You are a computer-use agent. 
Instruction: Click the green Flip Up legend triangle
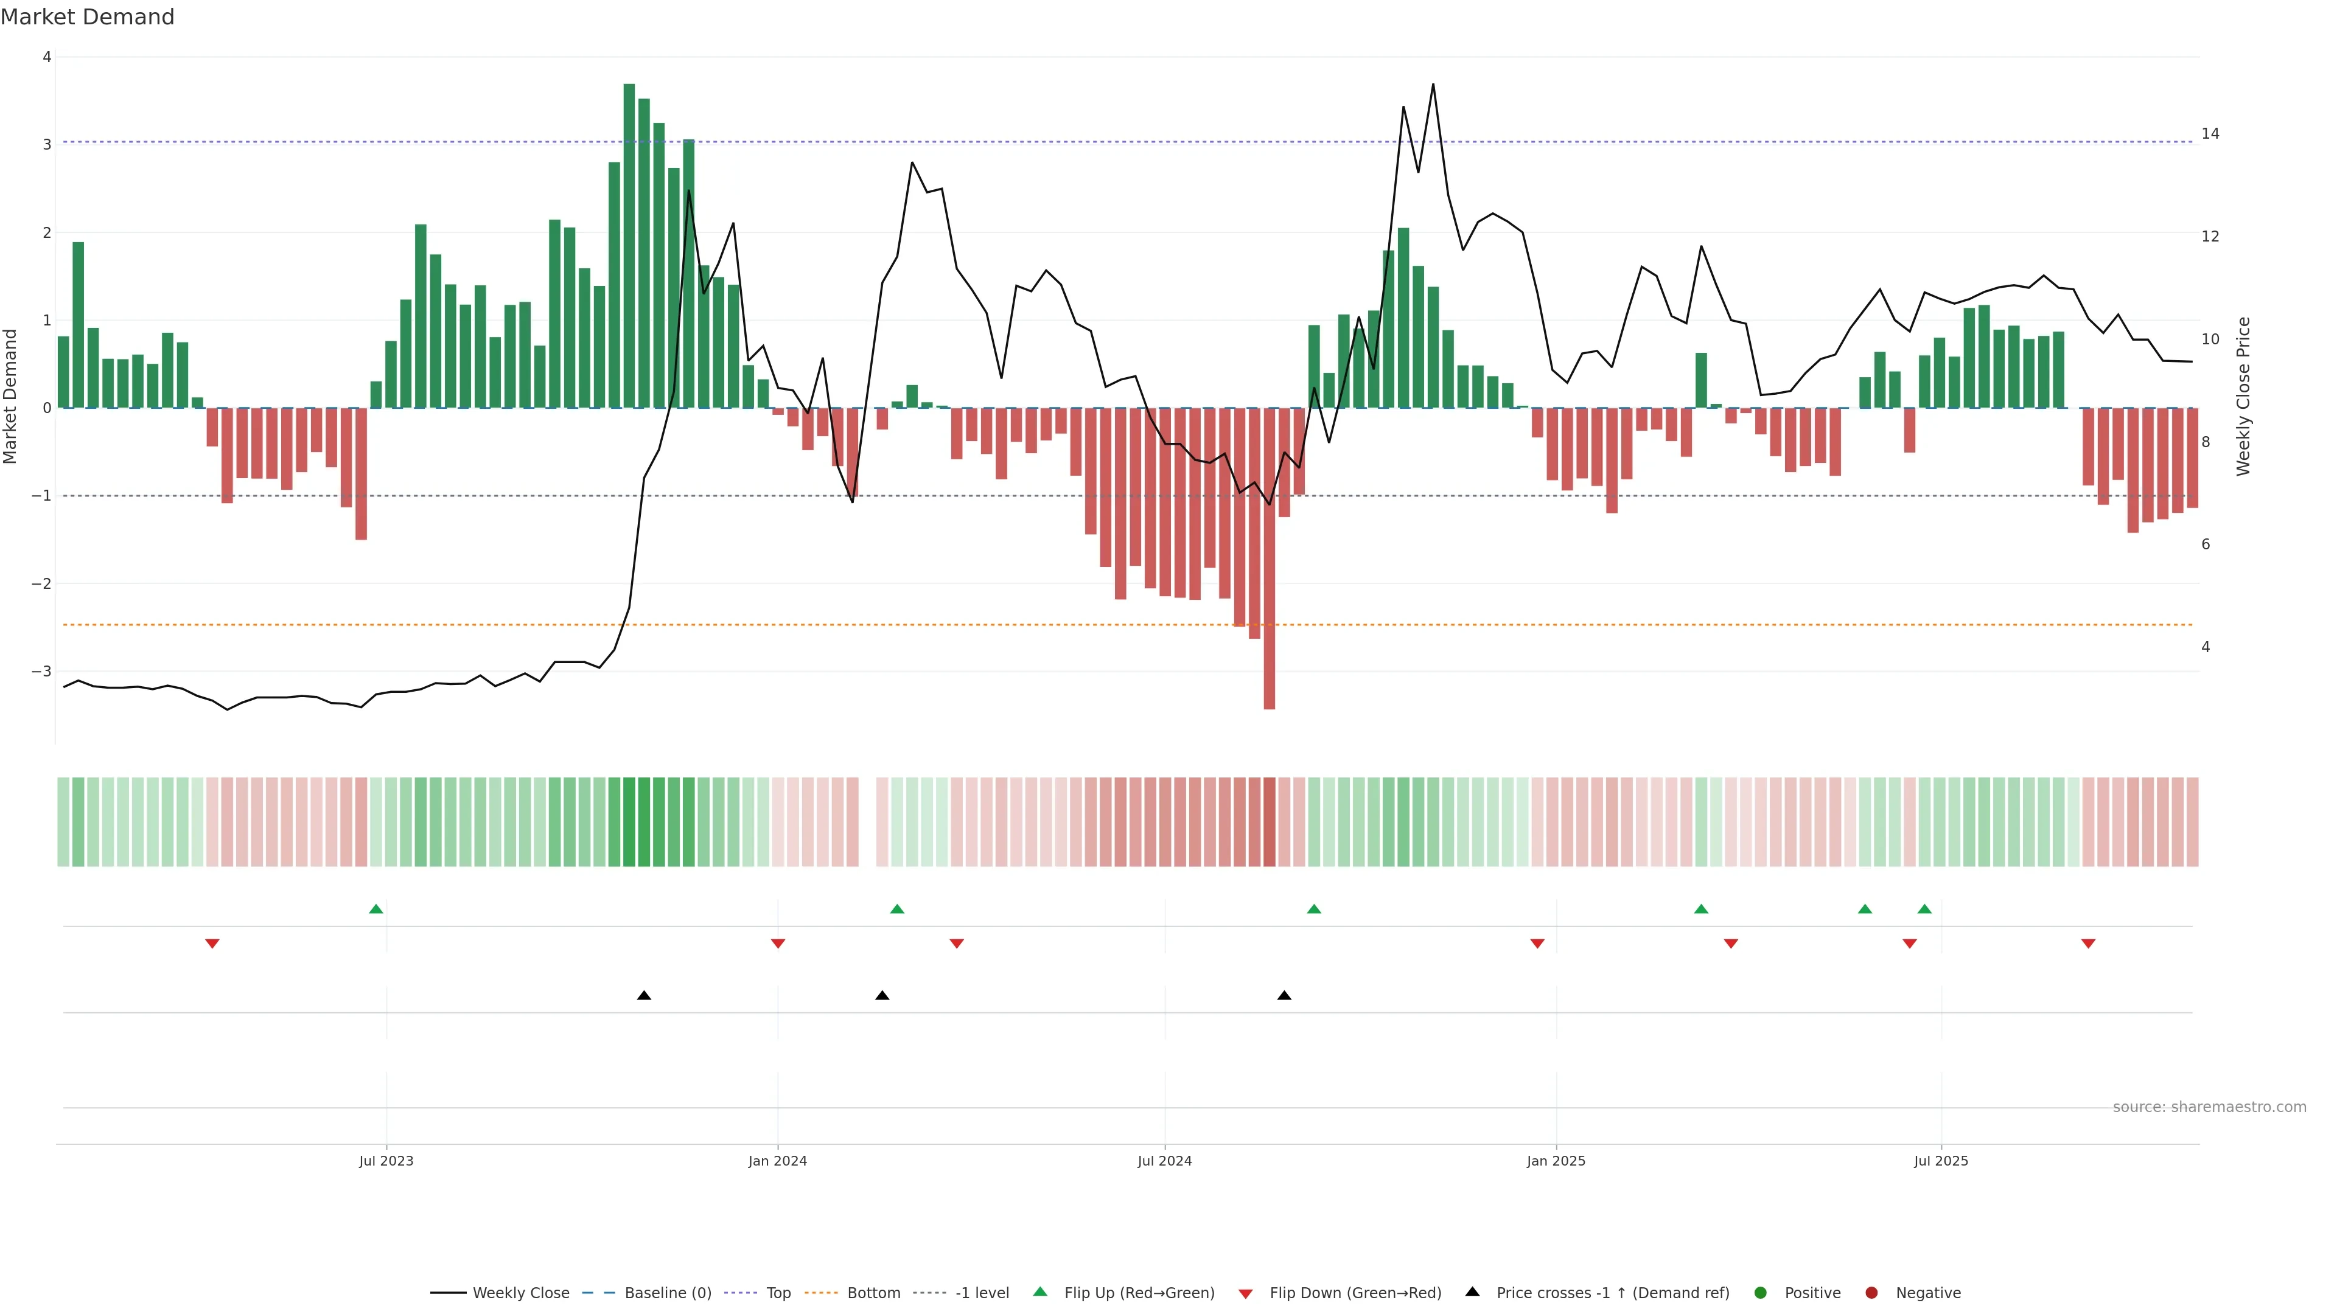click(1041, 1291)
